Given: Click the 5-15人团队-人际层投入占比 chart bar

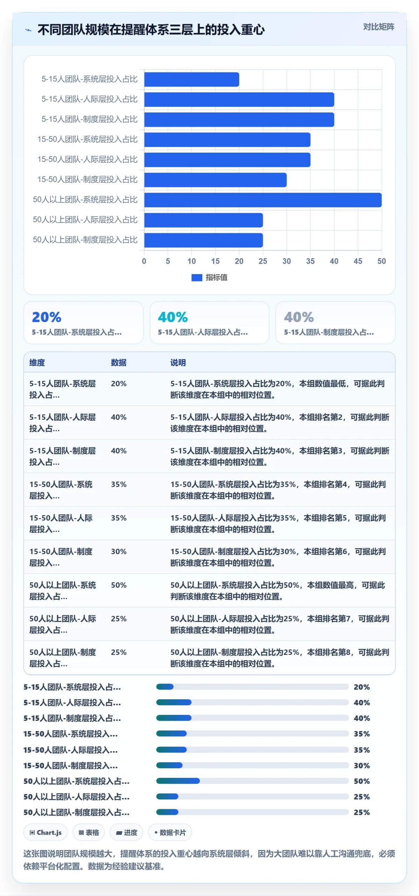Looking at the screenshot, I should pyautogui.click(x=239, y=99).
